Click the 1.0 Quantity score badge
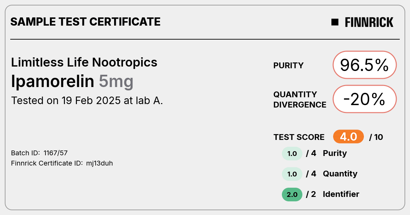This screenshot has width=410, height=215. pos(292,174)
